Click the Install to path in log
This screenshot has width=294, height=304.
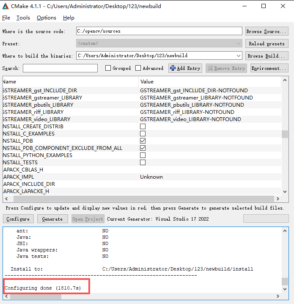click(178, 269)
